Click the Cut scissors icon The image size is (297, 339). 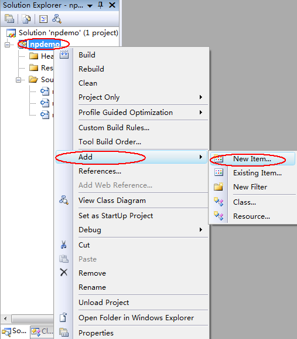63,245
